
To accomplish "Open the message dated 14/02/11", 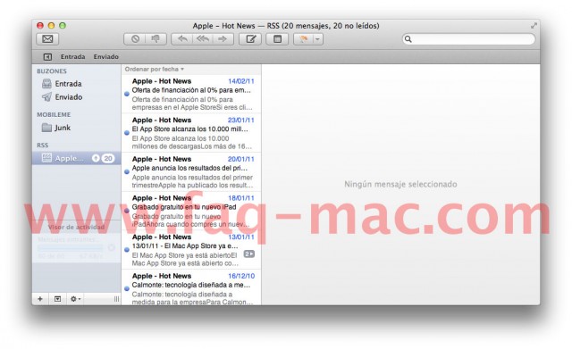I will tap(191, 94).
